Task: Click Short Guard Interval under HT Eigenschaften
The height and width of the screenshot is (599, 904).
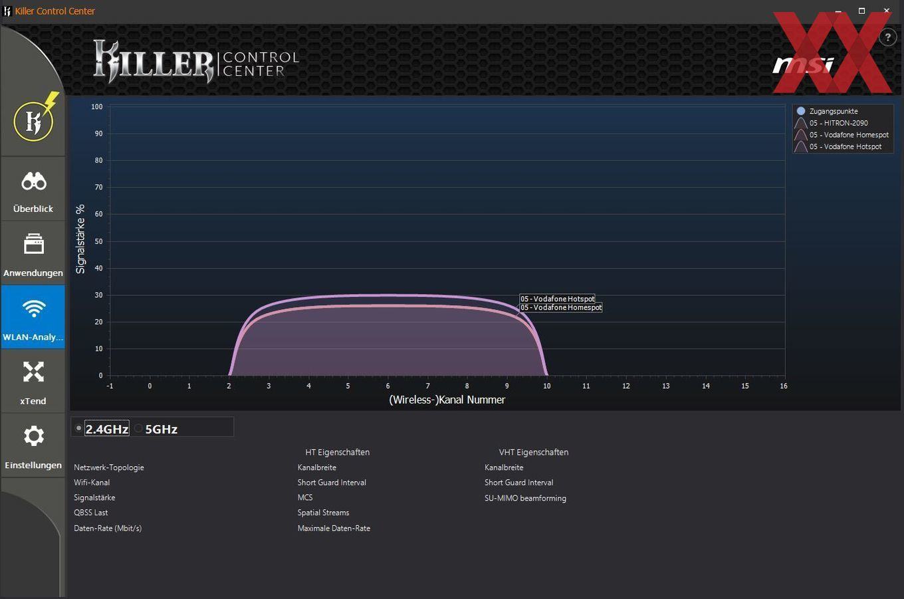Action: tap(332, 483)
